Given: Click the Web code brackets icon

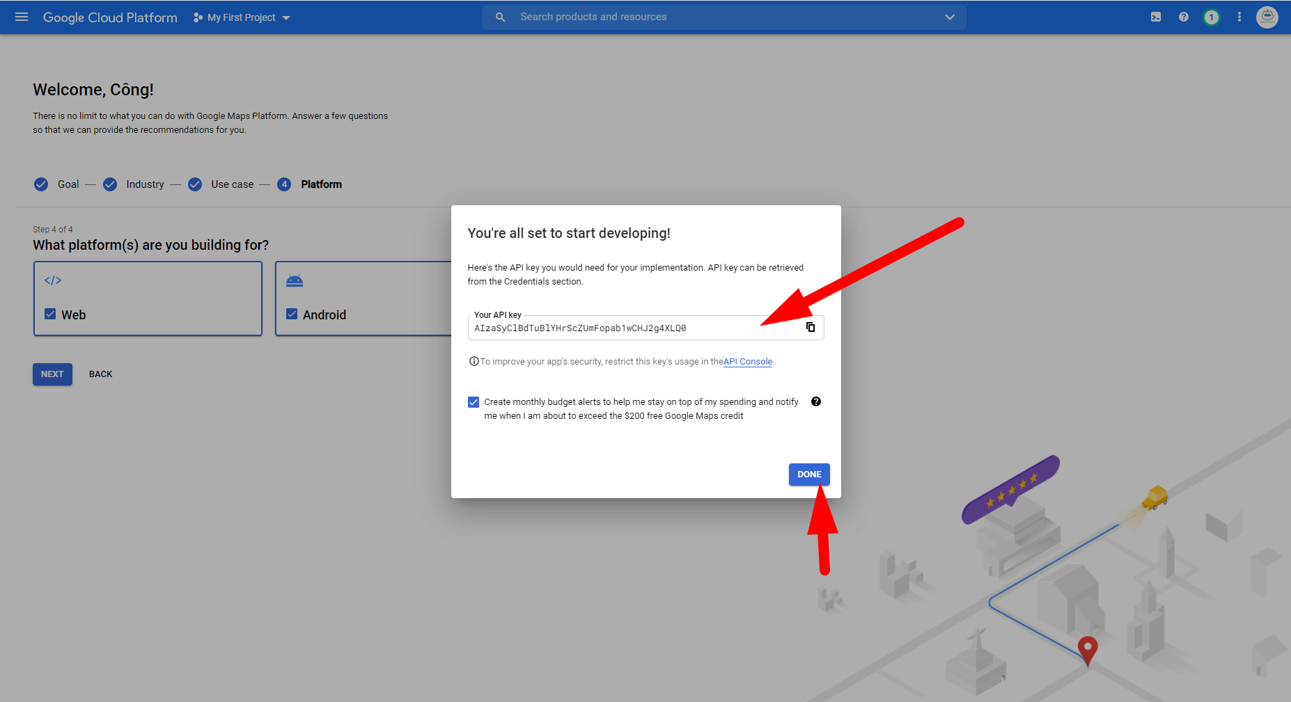Looking at the screenshot, I should click(x=53, y=280).
